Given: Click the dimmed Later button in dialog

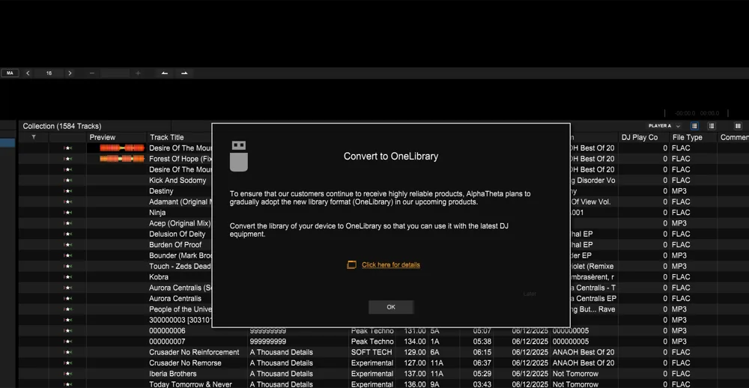Looking at the screenshot, I should (x=530, y=294).
